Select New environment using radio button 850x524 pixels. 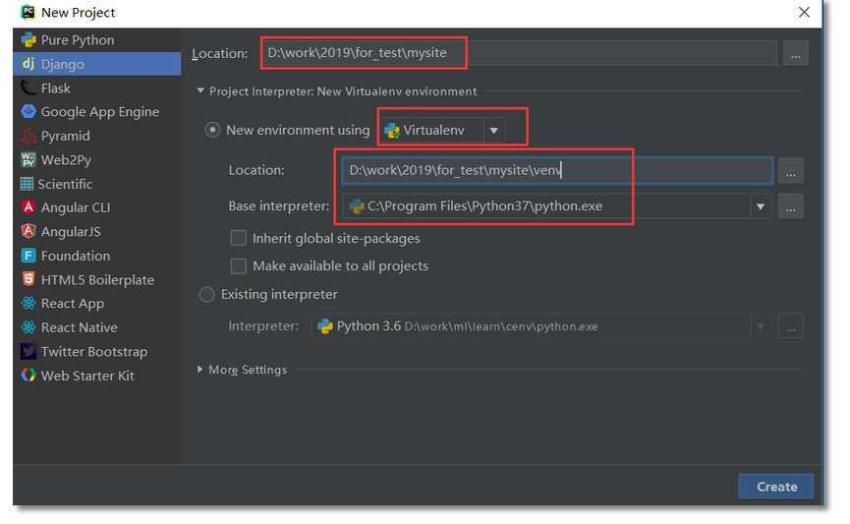pyautogui.click(x=212, y=130)
